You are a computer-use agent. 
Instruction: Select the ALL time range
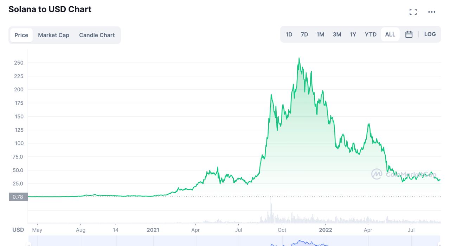click(390, 34)
